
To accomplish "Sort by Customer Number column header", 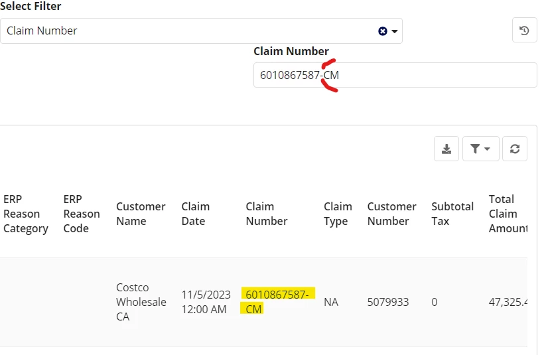I will 391,214.
